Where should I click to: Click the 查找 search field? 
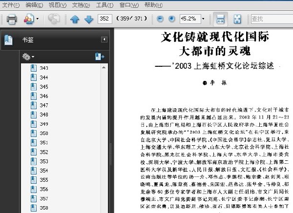tap(272, 19)
